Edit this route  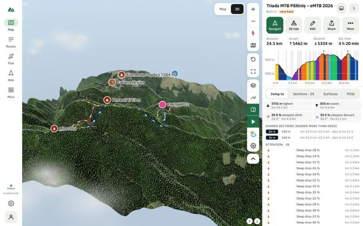click(313, 25)
